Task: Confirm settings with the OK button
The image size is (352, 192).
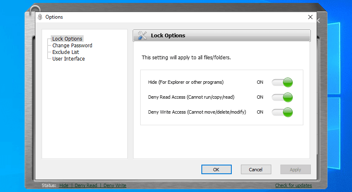Action: 216,170
